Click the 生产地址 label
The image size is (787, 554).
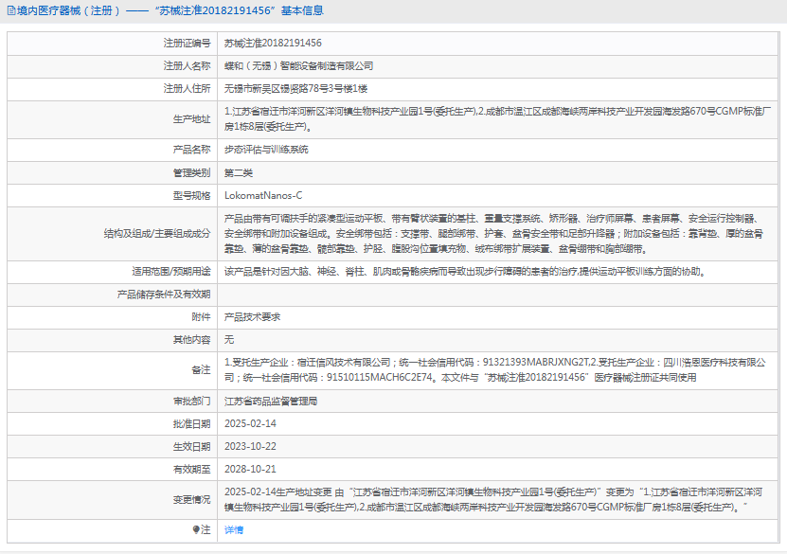click(191, 119)
